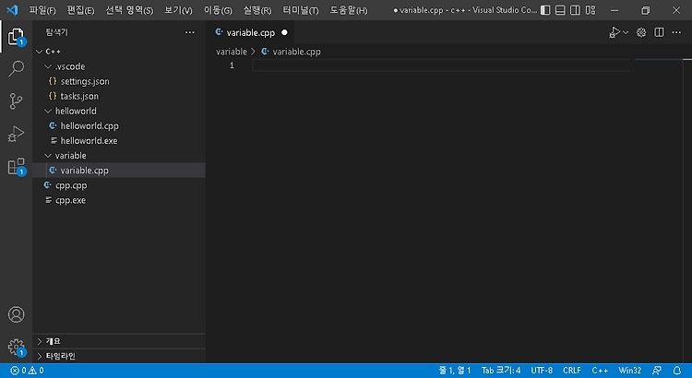Click Win32 configuration in status bar
This screenshot has height=378, width=692.
tap(630, 371)
